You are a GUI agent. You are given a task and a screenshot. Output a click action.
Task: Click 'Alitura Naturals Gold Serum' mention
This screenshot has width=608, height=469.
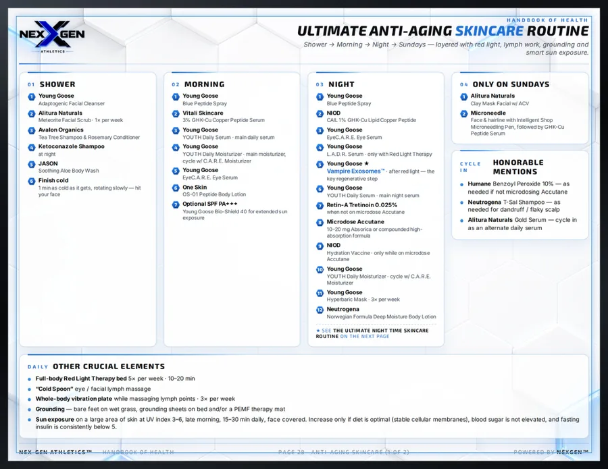[522, 224]
